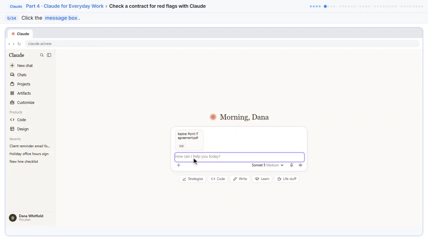Select the Write suggestion chip
Screen dimensions: 428x241
tap(240, 179)
